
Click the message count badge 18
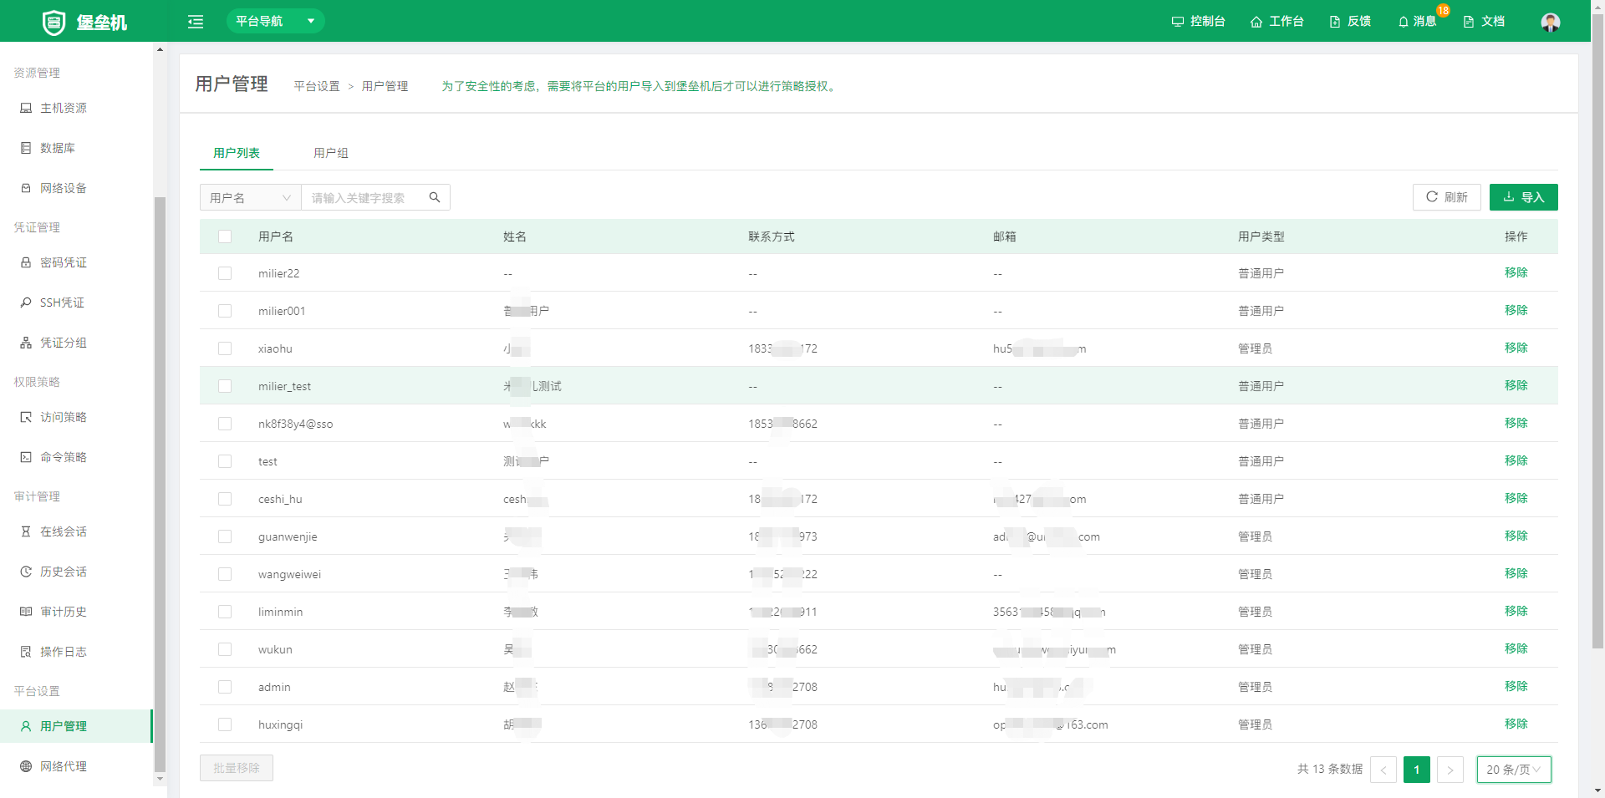click(1443, 11)
